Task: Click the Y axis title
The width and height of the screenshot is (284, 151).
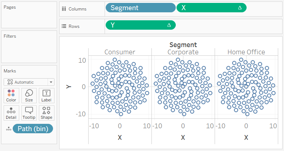Action: pyautogui.click(x=69, y=87)
